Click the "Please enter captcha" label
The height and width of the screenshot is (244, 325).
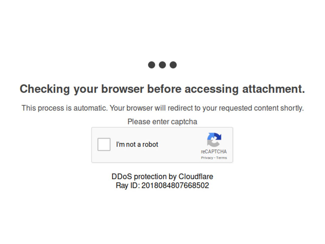pos(162,122)
